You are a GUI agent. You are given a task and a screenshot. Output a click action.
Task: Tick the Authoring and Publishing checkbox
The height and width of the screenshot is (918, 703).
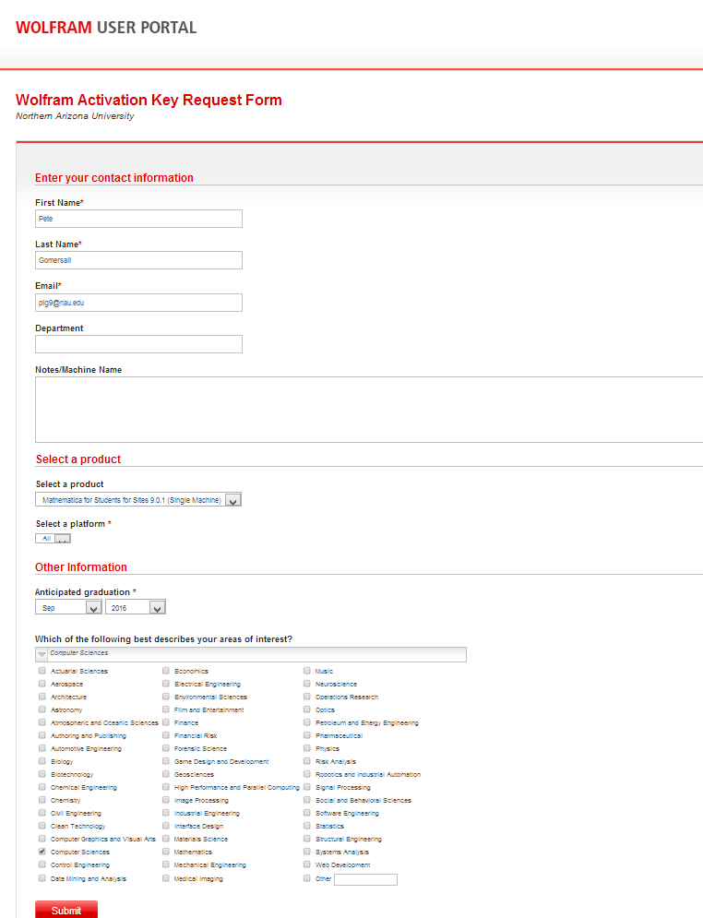(42, 735)
